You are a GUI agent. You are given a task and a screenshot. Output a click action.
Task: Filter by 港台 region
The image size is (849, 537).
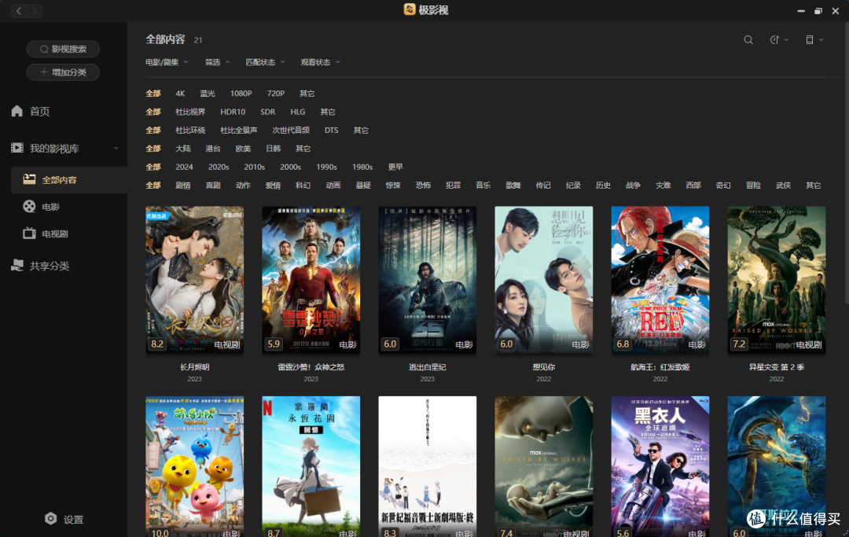click(x=213, y=149)
